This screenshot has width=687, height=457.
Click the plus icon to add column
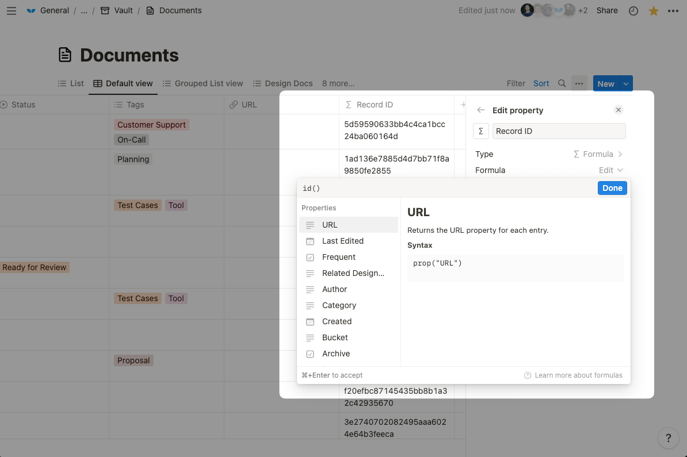click(x=463, y=105)
